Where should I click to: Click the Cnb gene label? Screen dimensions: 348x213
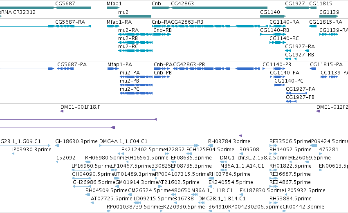[156, 4]
